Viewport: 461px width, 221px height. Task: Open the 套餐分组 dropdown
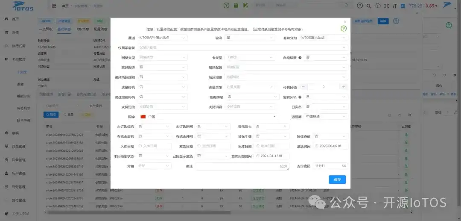click(324, 38)
